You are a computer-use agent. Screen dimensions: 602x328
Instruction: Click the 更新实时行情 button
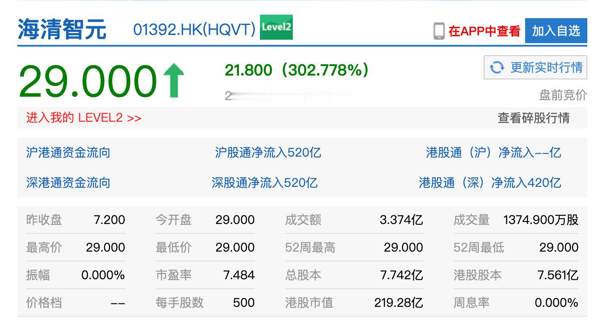pyautogui.click(x=535, y=67)
